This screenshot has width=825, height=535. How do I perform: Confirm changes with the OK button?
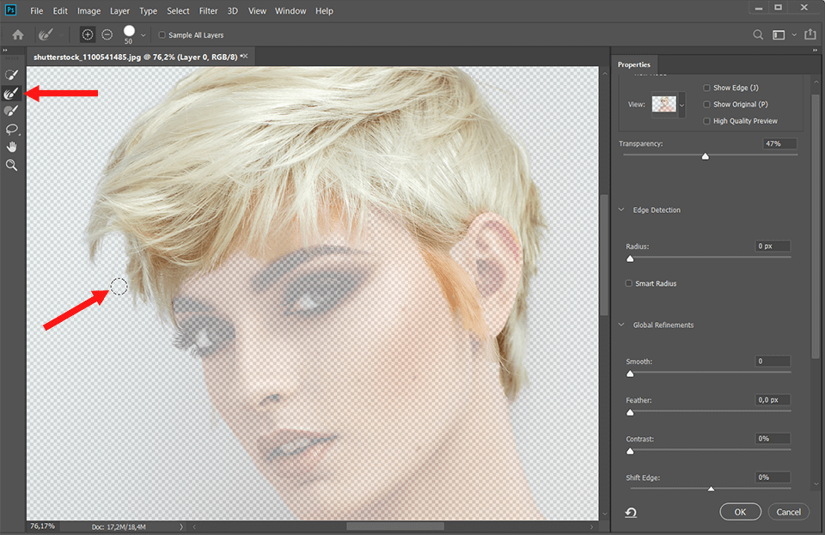coord(740,511)
